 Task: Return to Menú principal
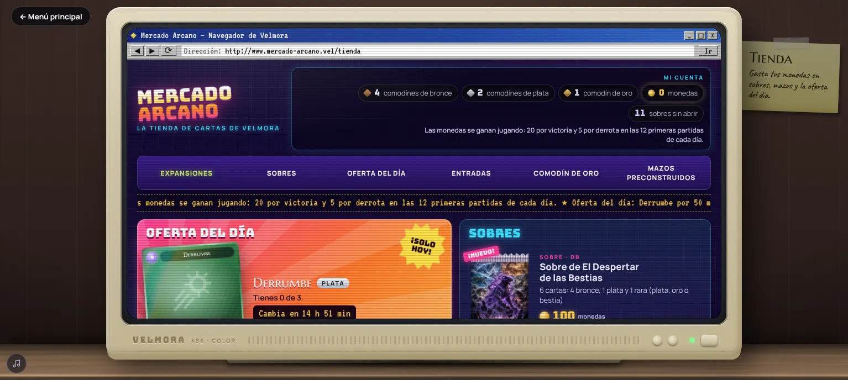[51, 17]
